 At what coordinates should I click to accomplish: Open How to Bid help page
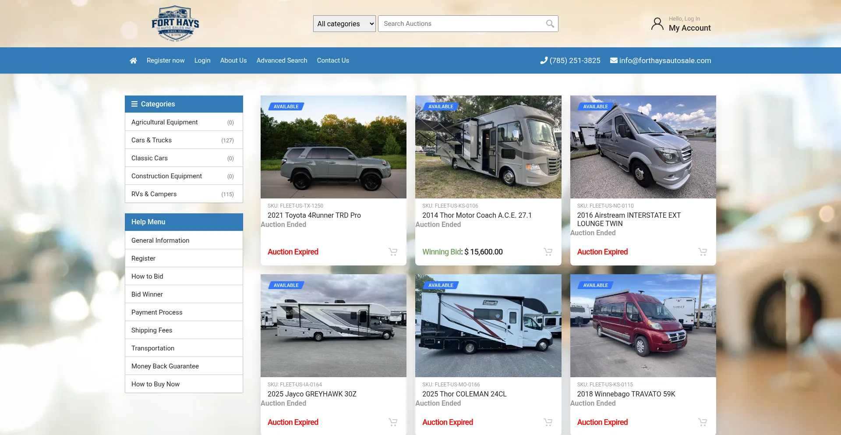coord(184,276)
